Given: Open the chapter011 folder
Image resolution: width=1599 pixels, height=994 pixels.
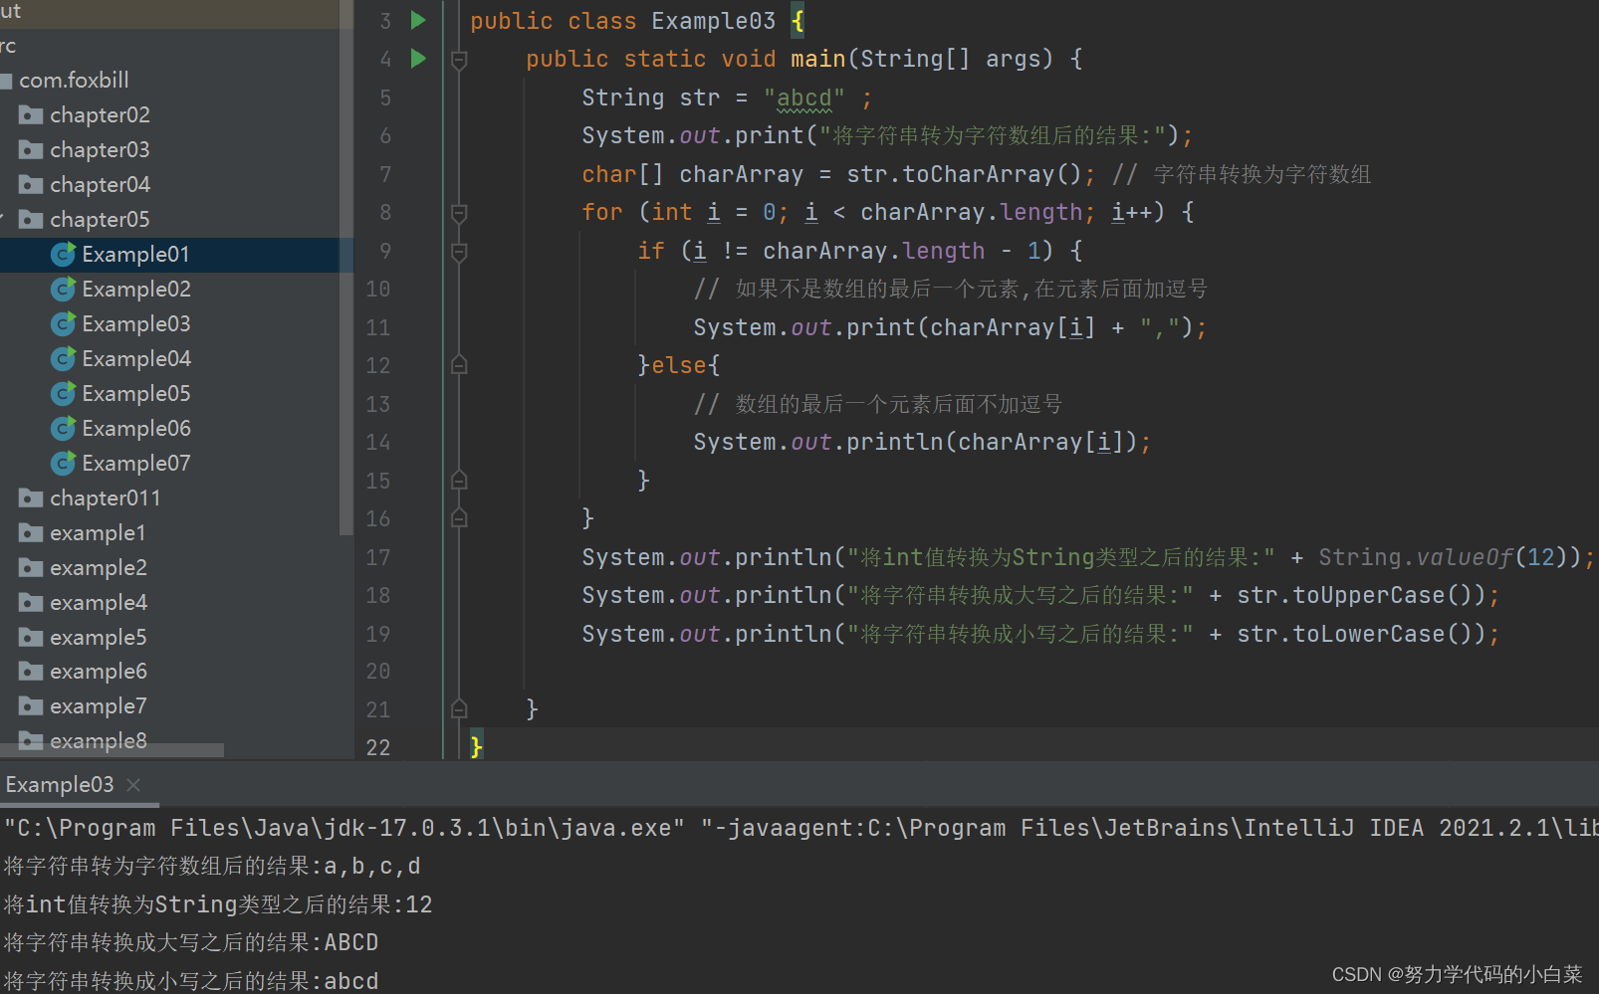Looking at the screenshot, I should (105, 497).
